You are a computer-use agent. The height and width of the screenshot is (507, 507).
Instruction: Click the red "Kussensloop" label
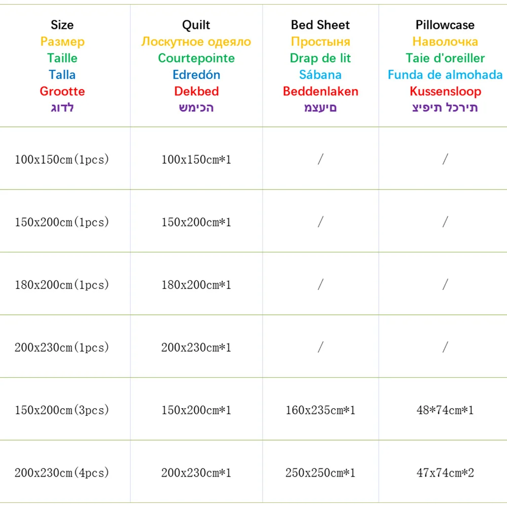445,91
